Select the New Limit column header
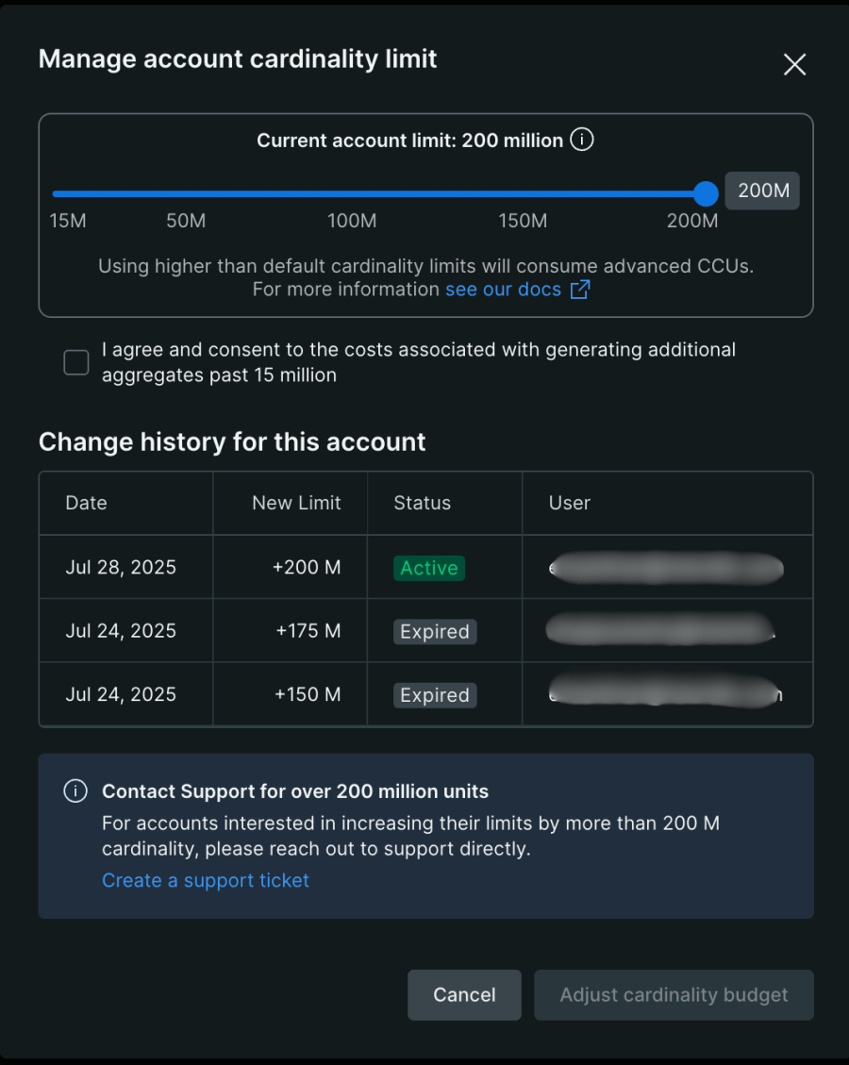This screenshot has width=849, height=1065. click(296, 503)
